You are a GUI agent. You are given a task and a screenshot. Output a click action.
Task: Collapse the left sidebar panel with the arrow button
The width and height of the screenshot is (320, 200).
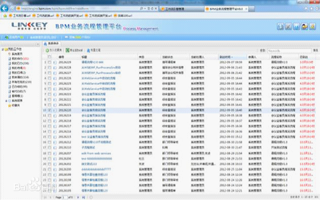[x=37, y=44]
